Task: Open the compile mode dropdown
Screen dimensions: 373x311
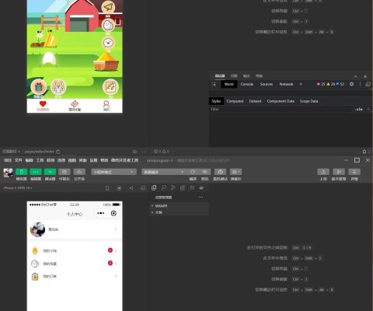Action: [x=163, y=172]
